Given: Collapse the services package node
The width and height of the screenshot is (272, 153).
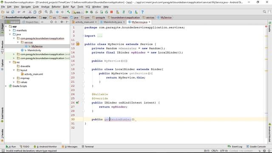Looking at the screenshot, I should [18, 42].
